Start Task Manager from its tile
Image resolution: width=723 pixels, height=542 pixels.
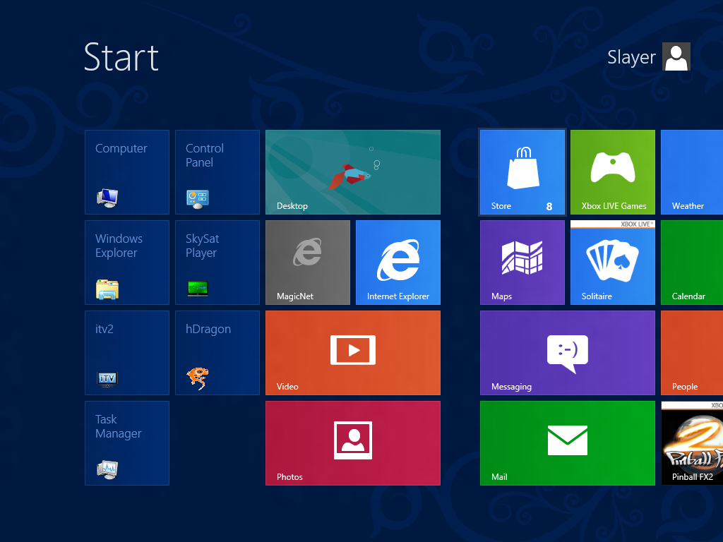(x=127, y=443)
